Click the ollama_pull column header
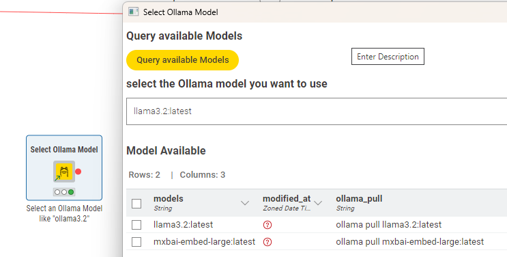The height and width of the screenshot is (257, 507). (x=359, y=199)
